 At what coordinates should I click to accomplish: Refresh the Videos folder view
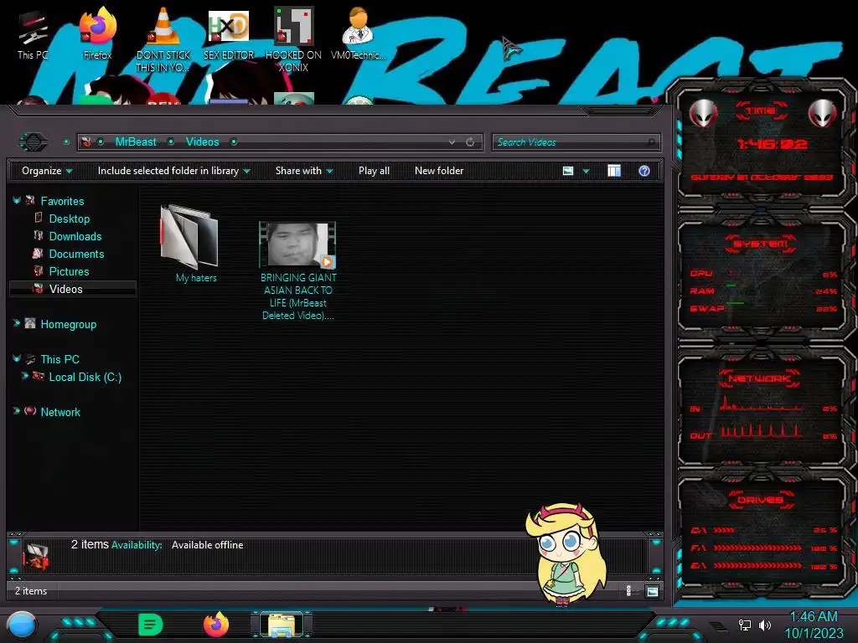[470, 142]
